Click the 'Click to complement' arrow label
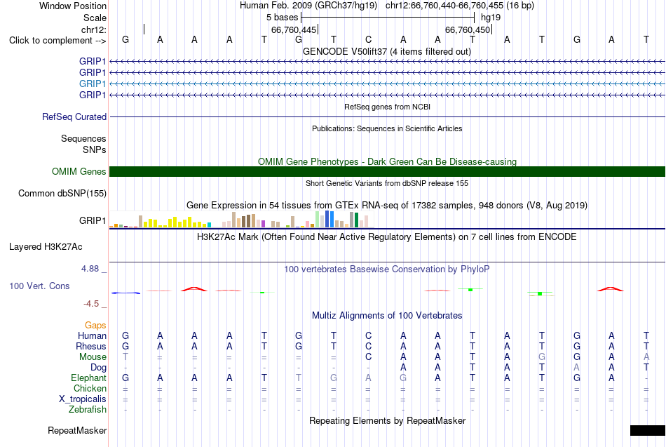 point(57,41)
